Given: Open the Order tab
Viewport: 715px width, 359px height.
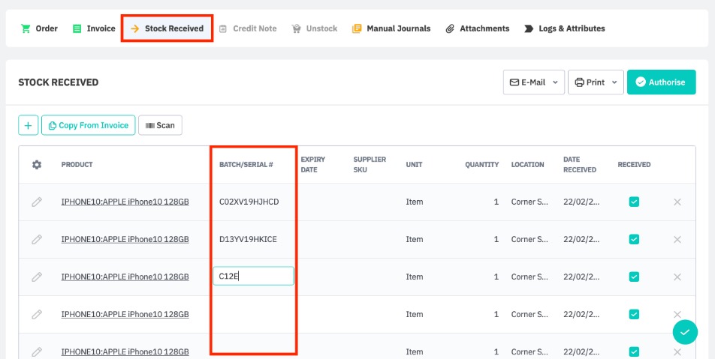Looking at the screenshot, I should click(39, 28).
